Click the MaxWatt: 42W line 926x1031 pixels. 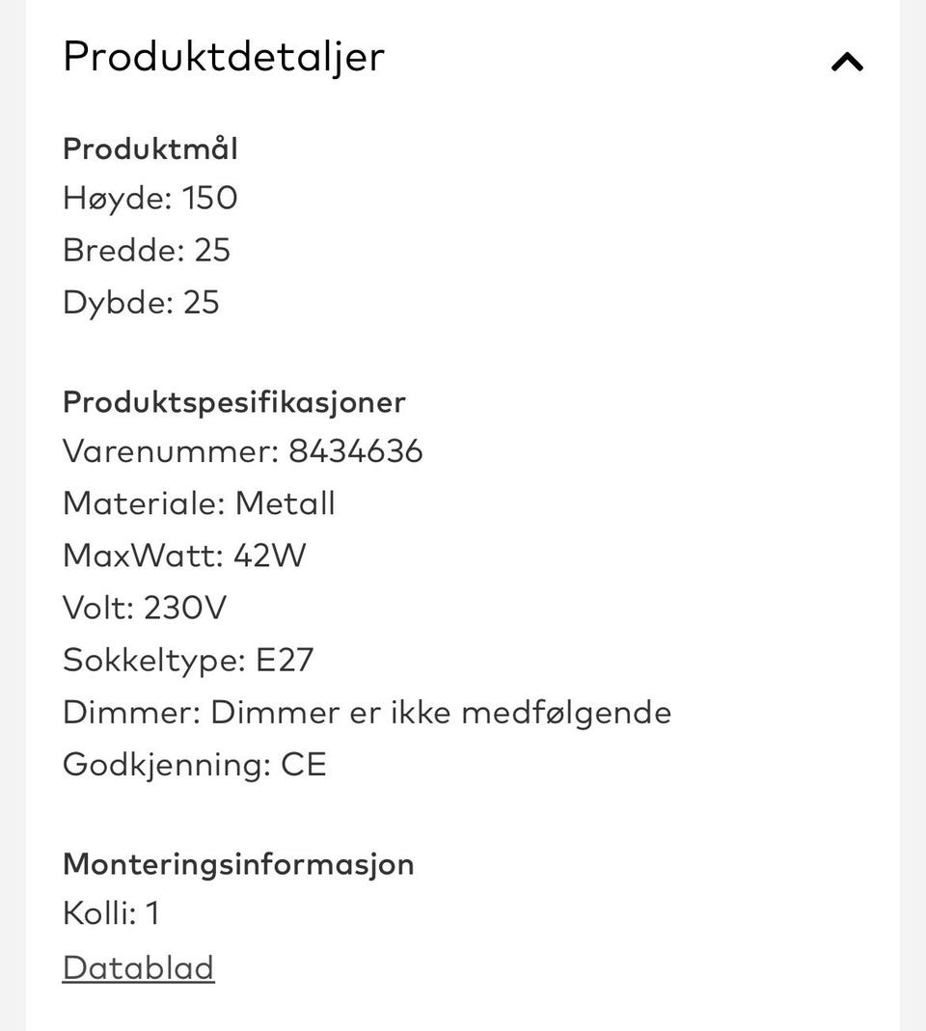point(184,556)
